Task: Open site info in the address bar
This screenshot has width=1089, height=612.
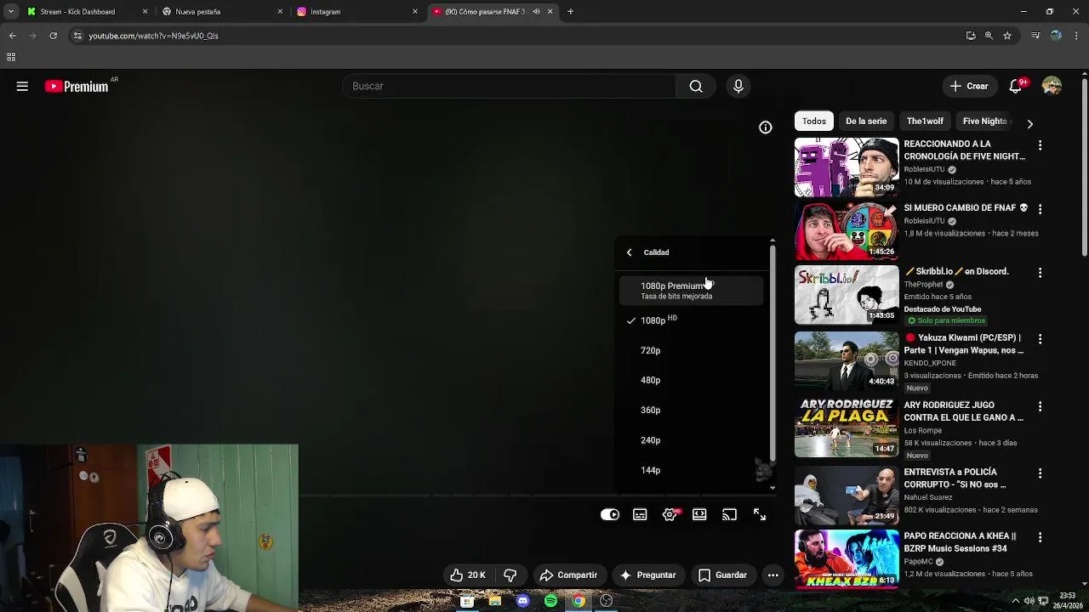Action: point(77,36)
